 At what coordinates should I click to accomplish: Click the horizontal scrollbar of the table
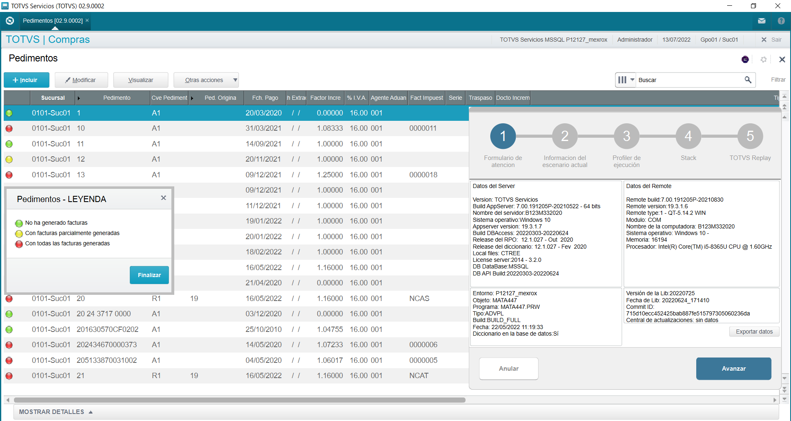pyautogui.click(x=240, y=400)
